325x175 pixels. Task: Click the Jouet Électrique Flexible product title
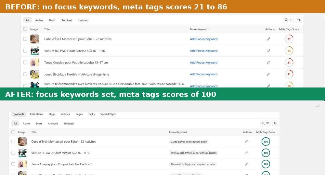[x=76, y=75]
